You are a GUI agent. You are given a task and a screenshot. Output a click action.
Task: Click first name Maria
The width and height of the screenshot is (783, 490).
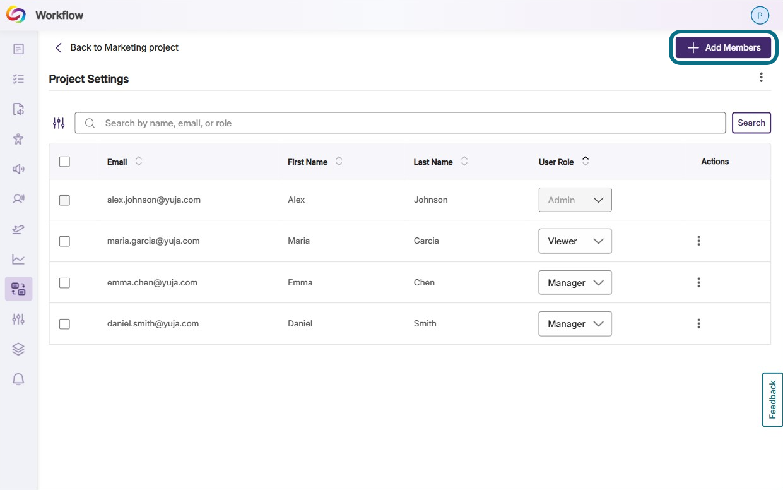298,241
